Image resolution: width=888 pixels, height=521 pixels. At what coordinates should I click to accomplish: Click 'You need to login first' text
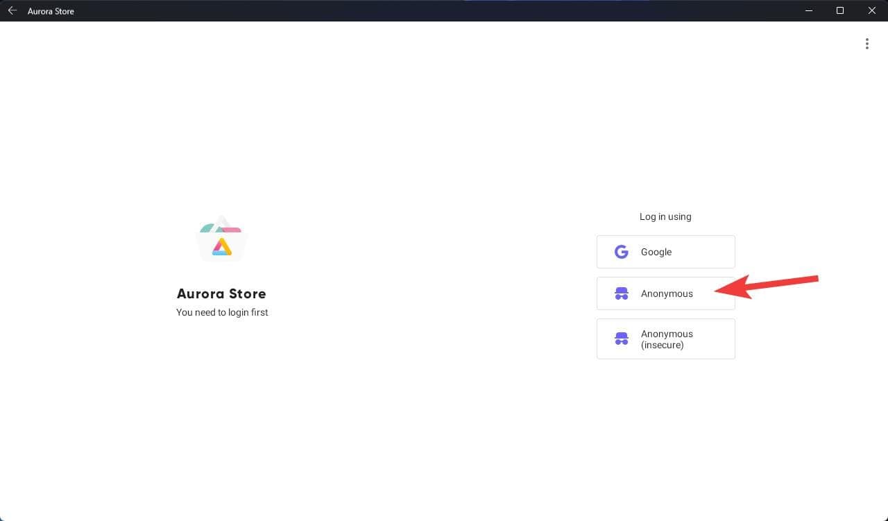[x=222, y=312]
